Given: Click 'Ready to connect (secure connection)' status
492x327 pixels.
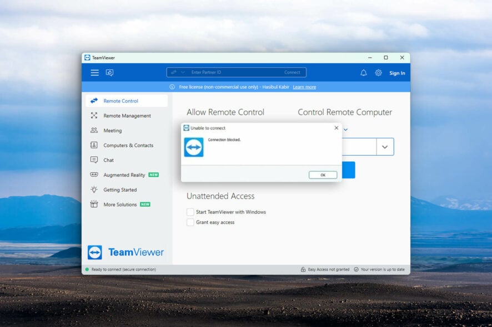Looking at the screenshot, I should pos(124,269).
